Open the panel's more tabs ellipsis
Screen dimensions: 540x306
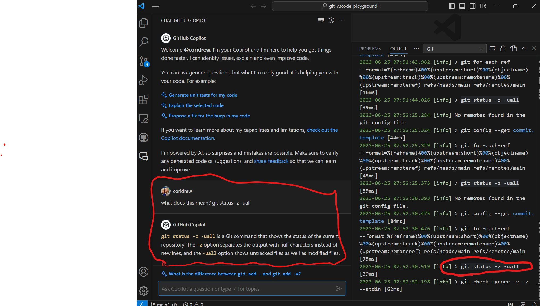[416, 48]
